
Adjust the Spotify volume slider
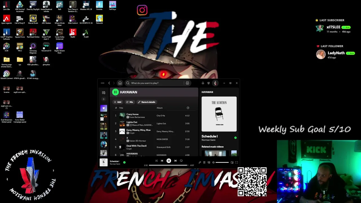pos(222,162)
